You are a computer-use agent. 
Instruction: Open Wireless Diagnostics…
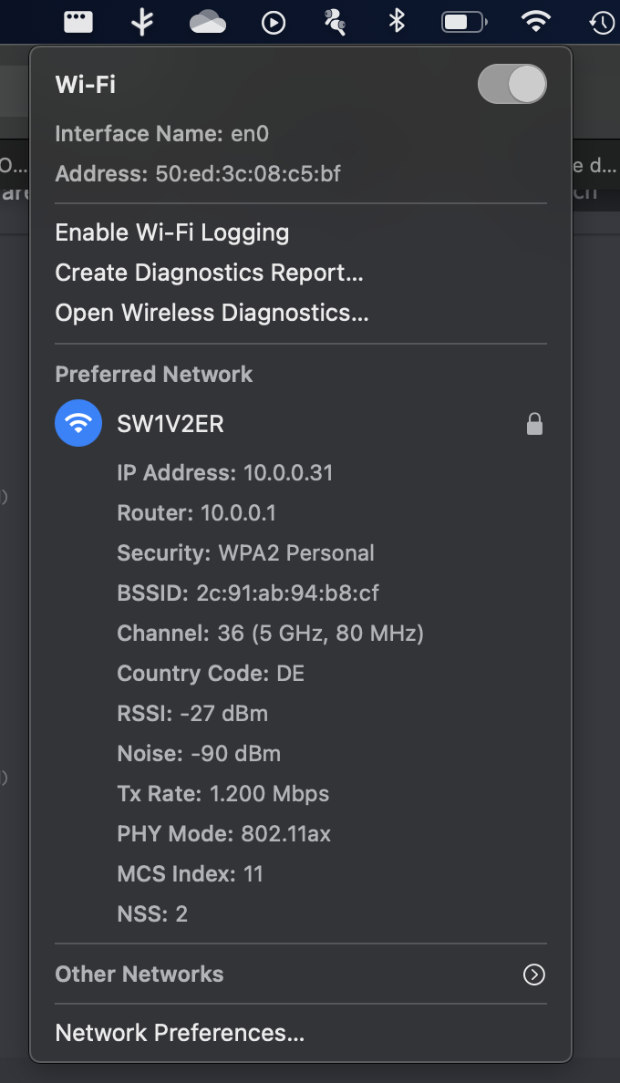coord(212,313)
